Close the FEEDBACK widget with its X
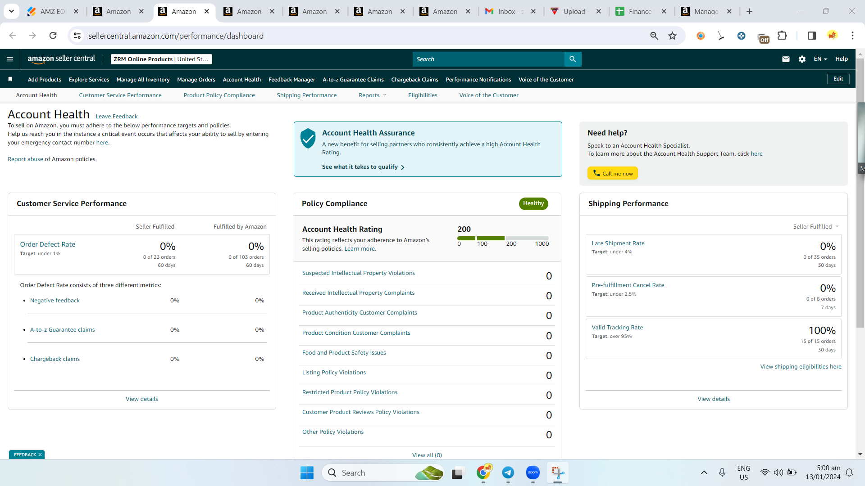This screenshot has height=486, width=865. [40, 454]
